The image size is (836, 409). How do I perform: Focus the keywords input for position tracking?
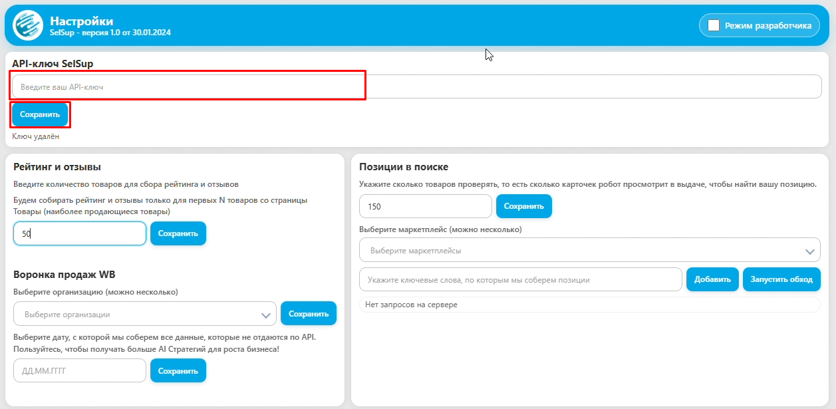tap(520, 280)
